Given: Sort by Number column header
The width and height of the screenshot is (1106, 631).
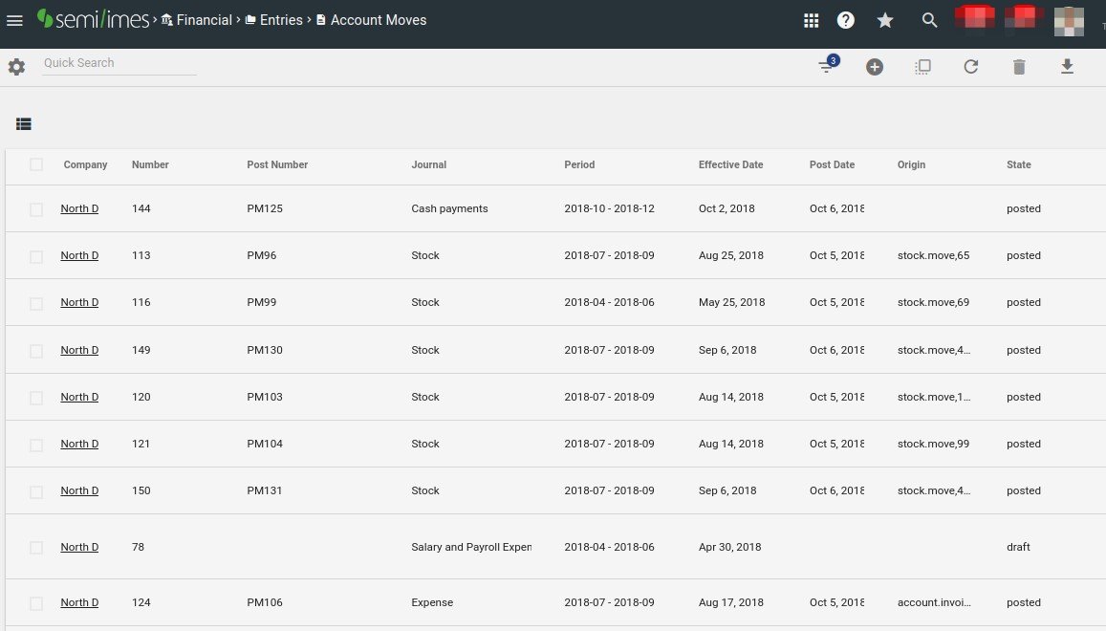Looking at the screenshot, I should (x=150, y=164).
